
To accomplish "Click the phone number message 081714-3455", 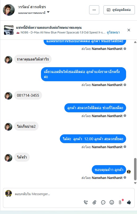I will 28,95.
